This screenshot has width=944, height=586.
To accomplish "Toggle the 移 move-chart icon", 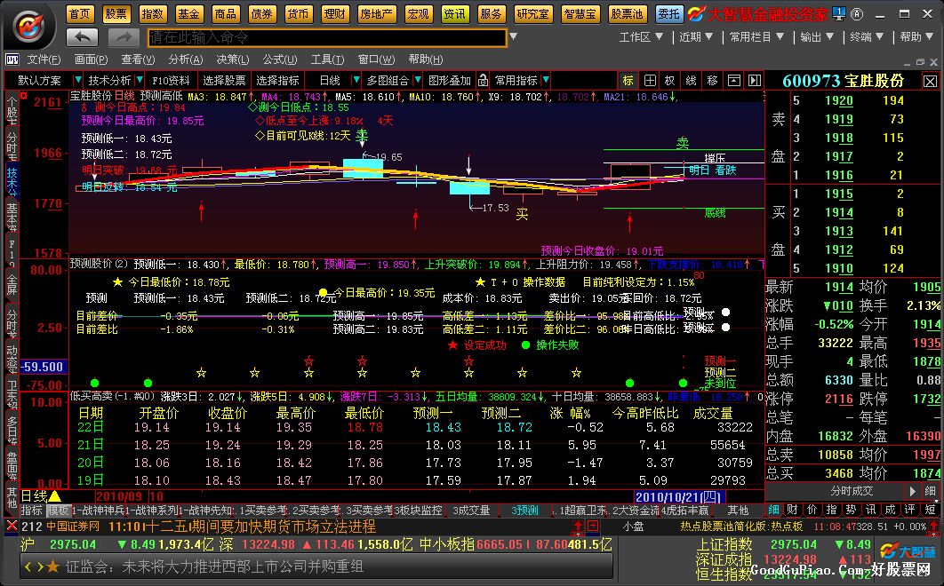I will tap(712, 81).
